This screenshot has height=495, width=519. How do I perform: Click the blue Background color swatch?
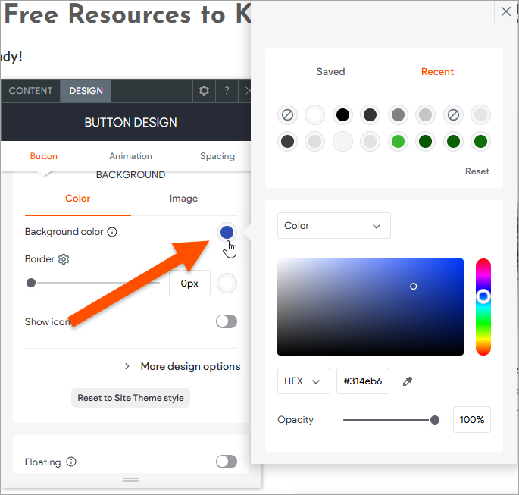coord(227,232)
